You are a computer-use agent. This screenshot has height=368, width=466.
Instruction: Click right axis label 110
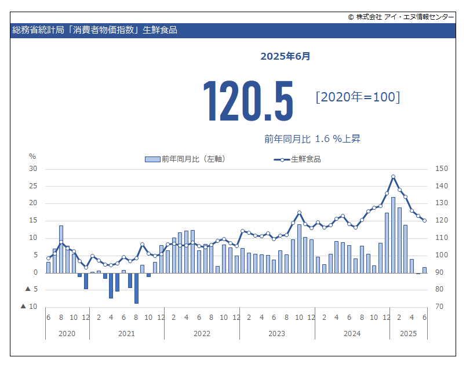[x=441, y=238]
